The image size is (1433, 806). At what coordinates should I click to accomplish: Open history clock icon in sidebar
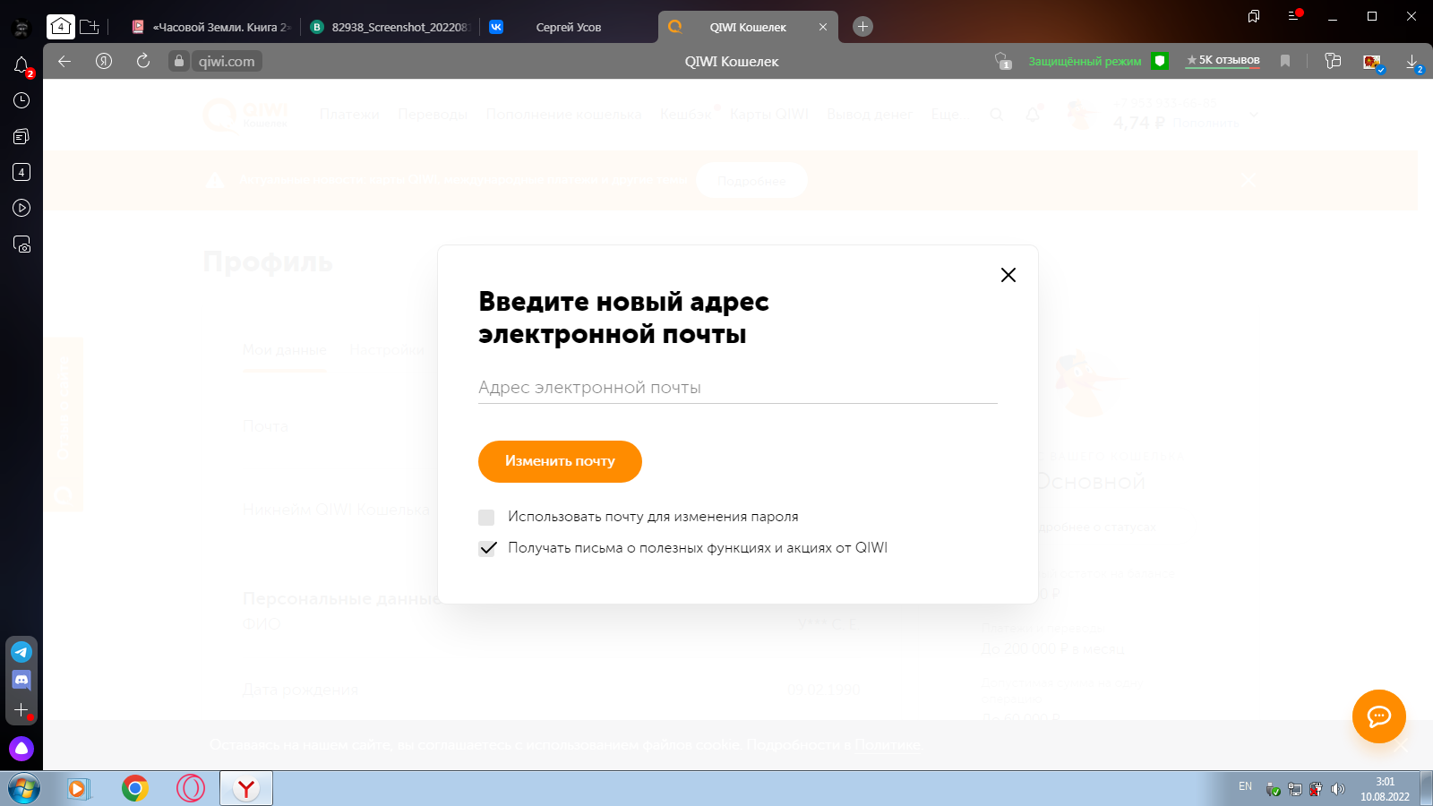tap(21, 100)
